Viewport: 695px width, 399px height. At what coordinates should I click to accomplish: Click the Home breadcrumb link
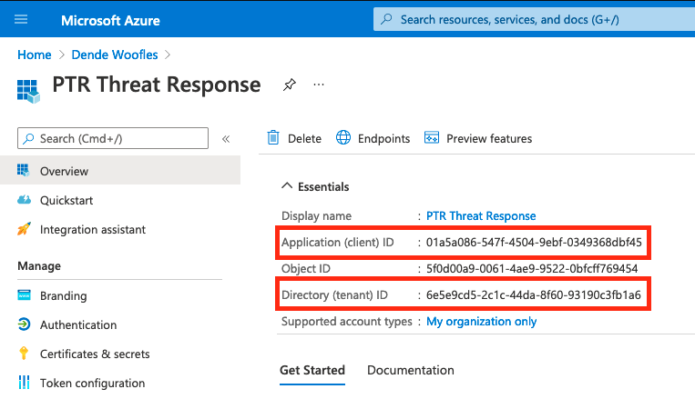[x=34, y=55]
